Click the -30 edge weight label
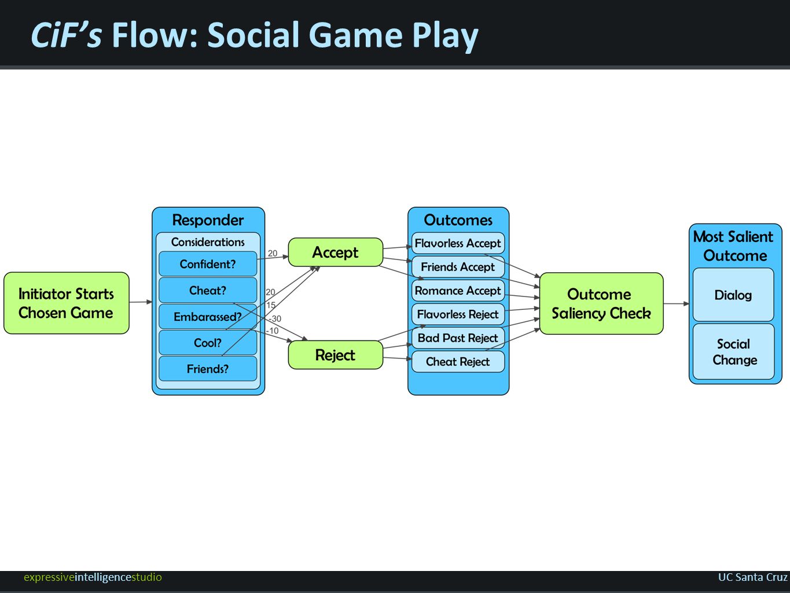 click(275, 319)
